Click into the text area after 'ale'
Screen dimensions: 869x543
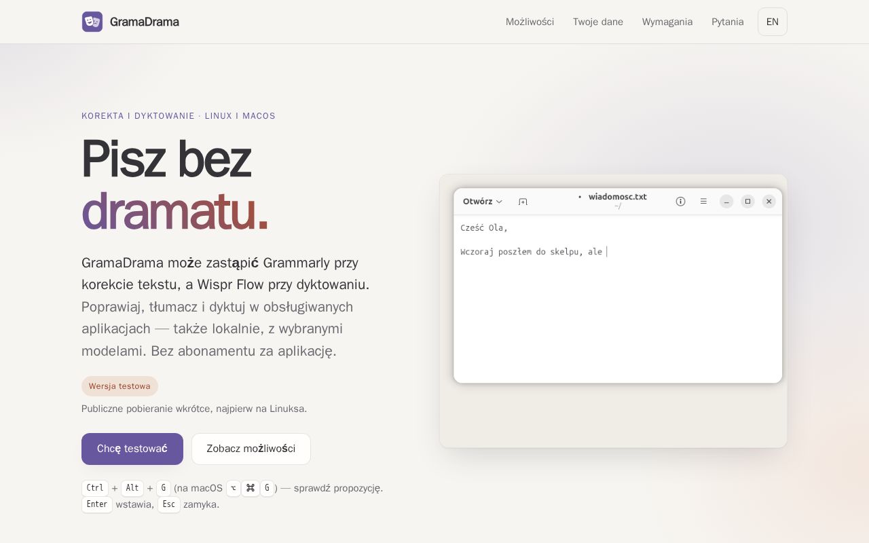607,252
